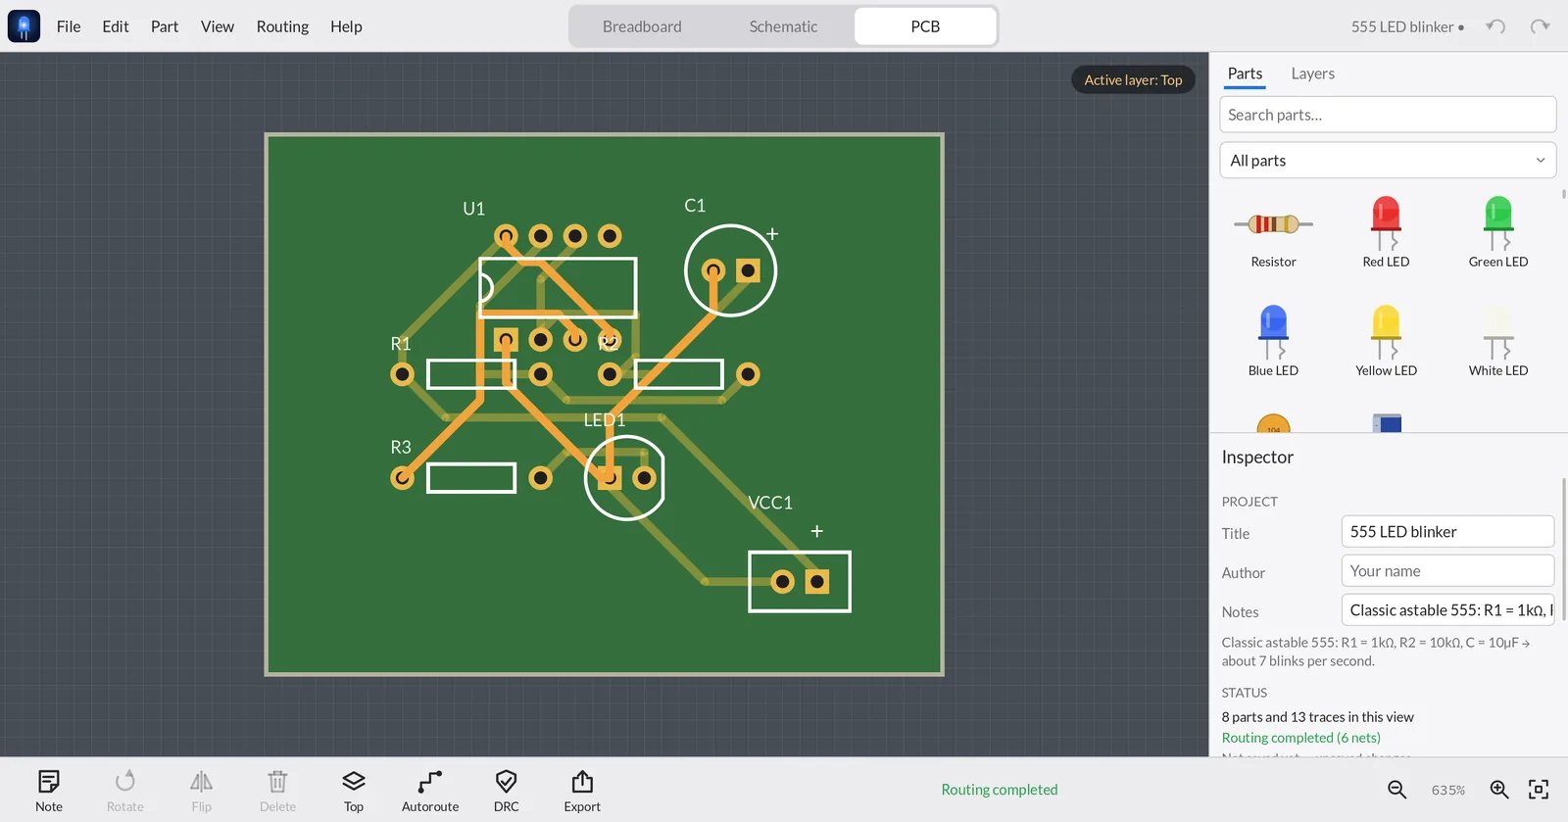The image size is (1568, 822).
Task: Click the VCC1 connector on the board
Action: [800, 582]
